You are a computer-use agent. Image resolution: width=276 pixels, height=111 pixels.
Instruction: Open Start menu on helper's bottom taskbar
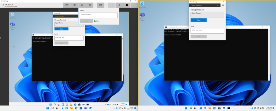coord(47,108)
